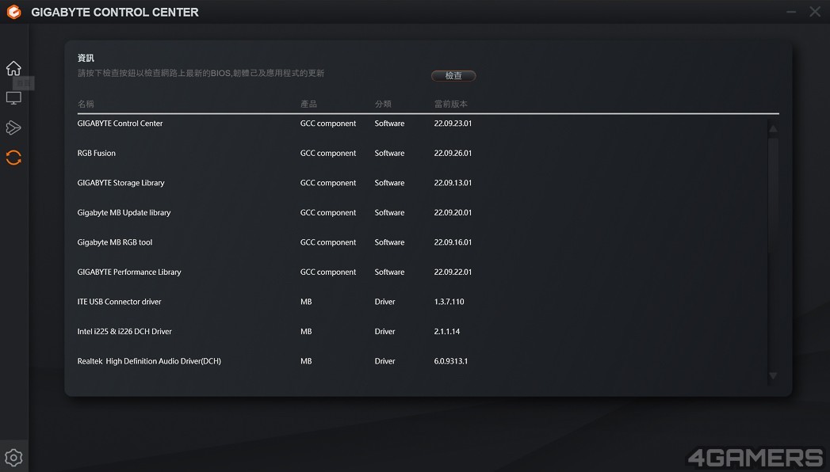Select the Gigabyte MB RGB tool entry
The width and height of the screenshot is (830, 472).
(115, 242)
